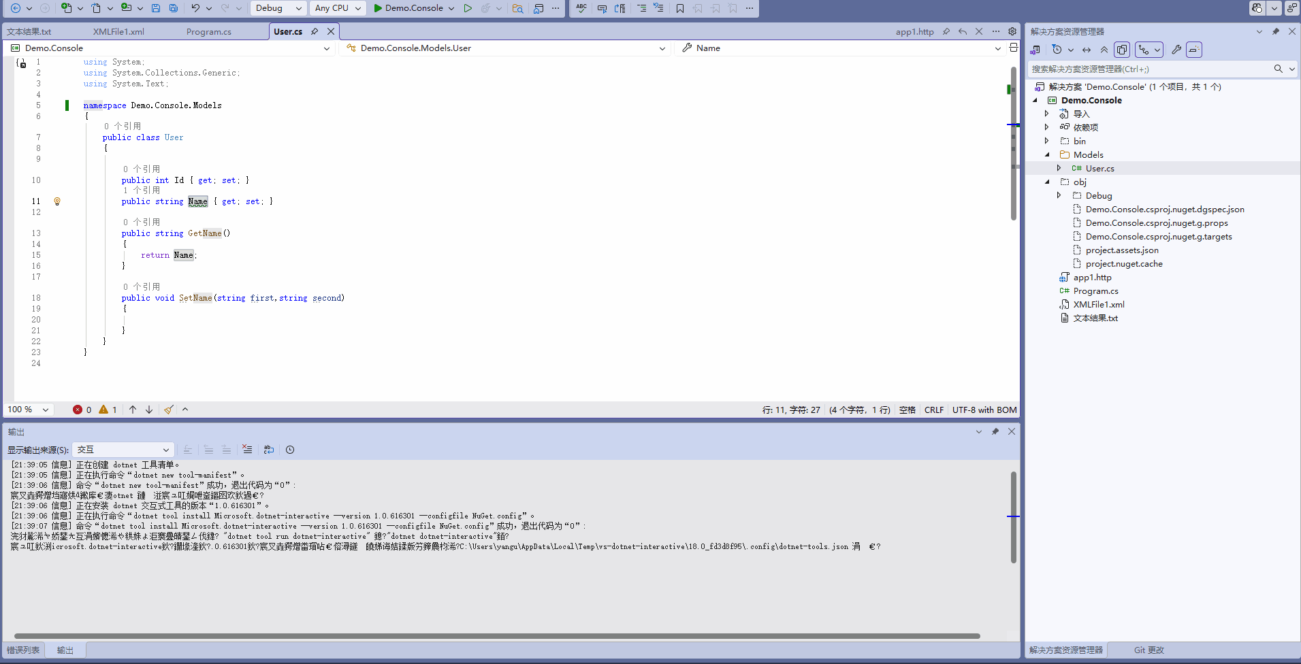Open the Debug configuration dropdown
This screenshot has height=664, width=1301.
click(x=279, y=8)
